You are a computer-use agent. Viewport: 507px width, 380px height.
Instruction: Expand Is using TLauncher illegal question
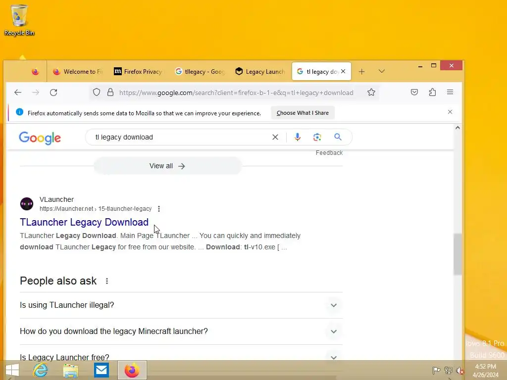pyautogui.click(x=181, y=305)
